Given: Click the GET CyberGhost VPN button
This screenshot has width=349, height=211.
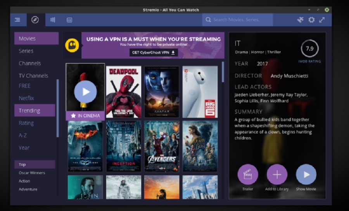Looking at the screenshot, I should [x=154, y=52].
